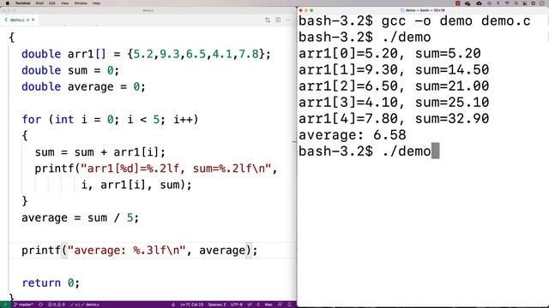Place cursor on sum = sum + arr1[i] line

[100, 152]
